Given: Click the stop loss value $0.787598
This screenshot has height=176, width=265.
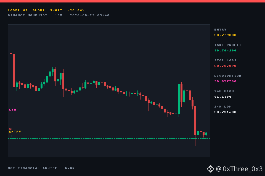Looking at the screenshot, I should (x=225, y=66).
